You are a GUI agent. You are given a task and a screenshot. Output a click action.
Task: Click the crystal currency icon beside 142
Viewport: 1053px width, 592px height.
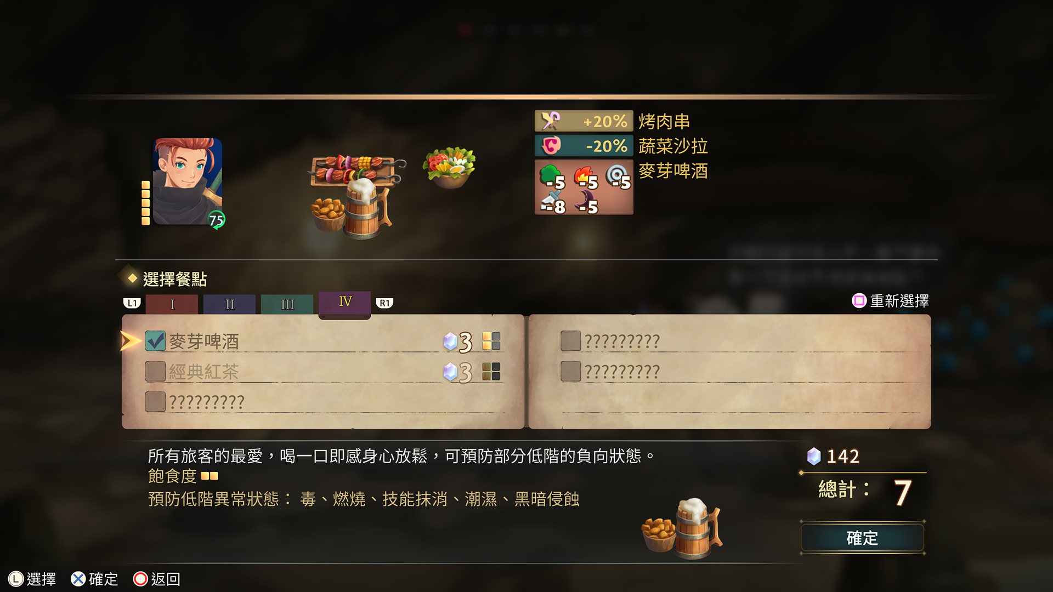(814, 456)
